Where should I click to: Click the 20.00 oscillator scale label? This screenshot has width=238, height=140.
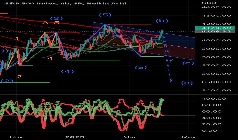[212, 124]
